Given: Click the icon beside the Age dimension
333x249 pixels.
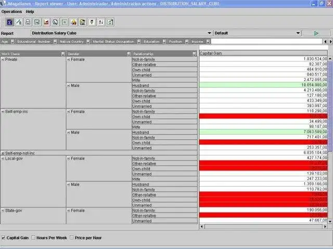Looking at the screenshot, I should (12, 42).
